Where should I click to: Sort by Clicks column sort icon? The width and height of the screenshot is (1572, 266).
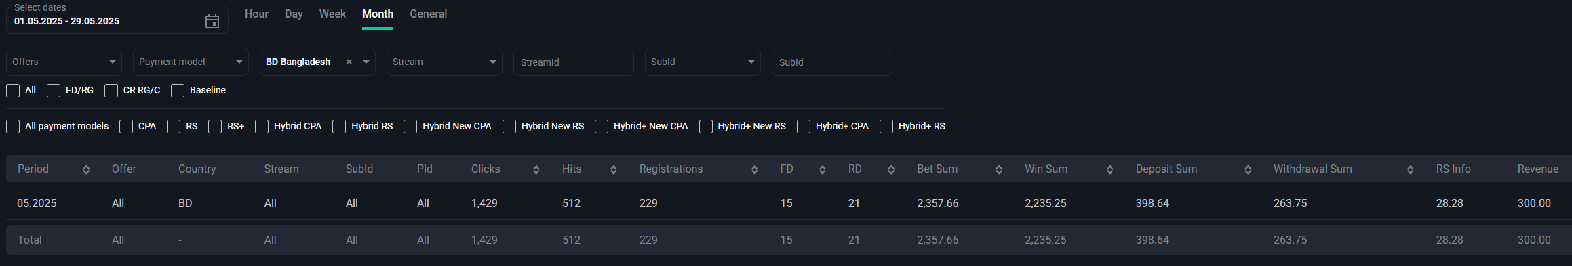pyautogui.click(x=536, y=169)
